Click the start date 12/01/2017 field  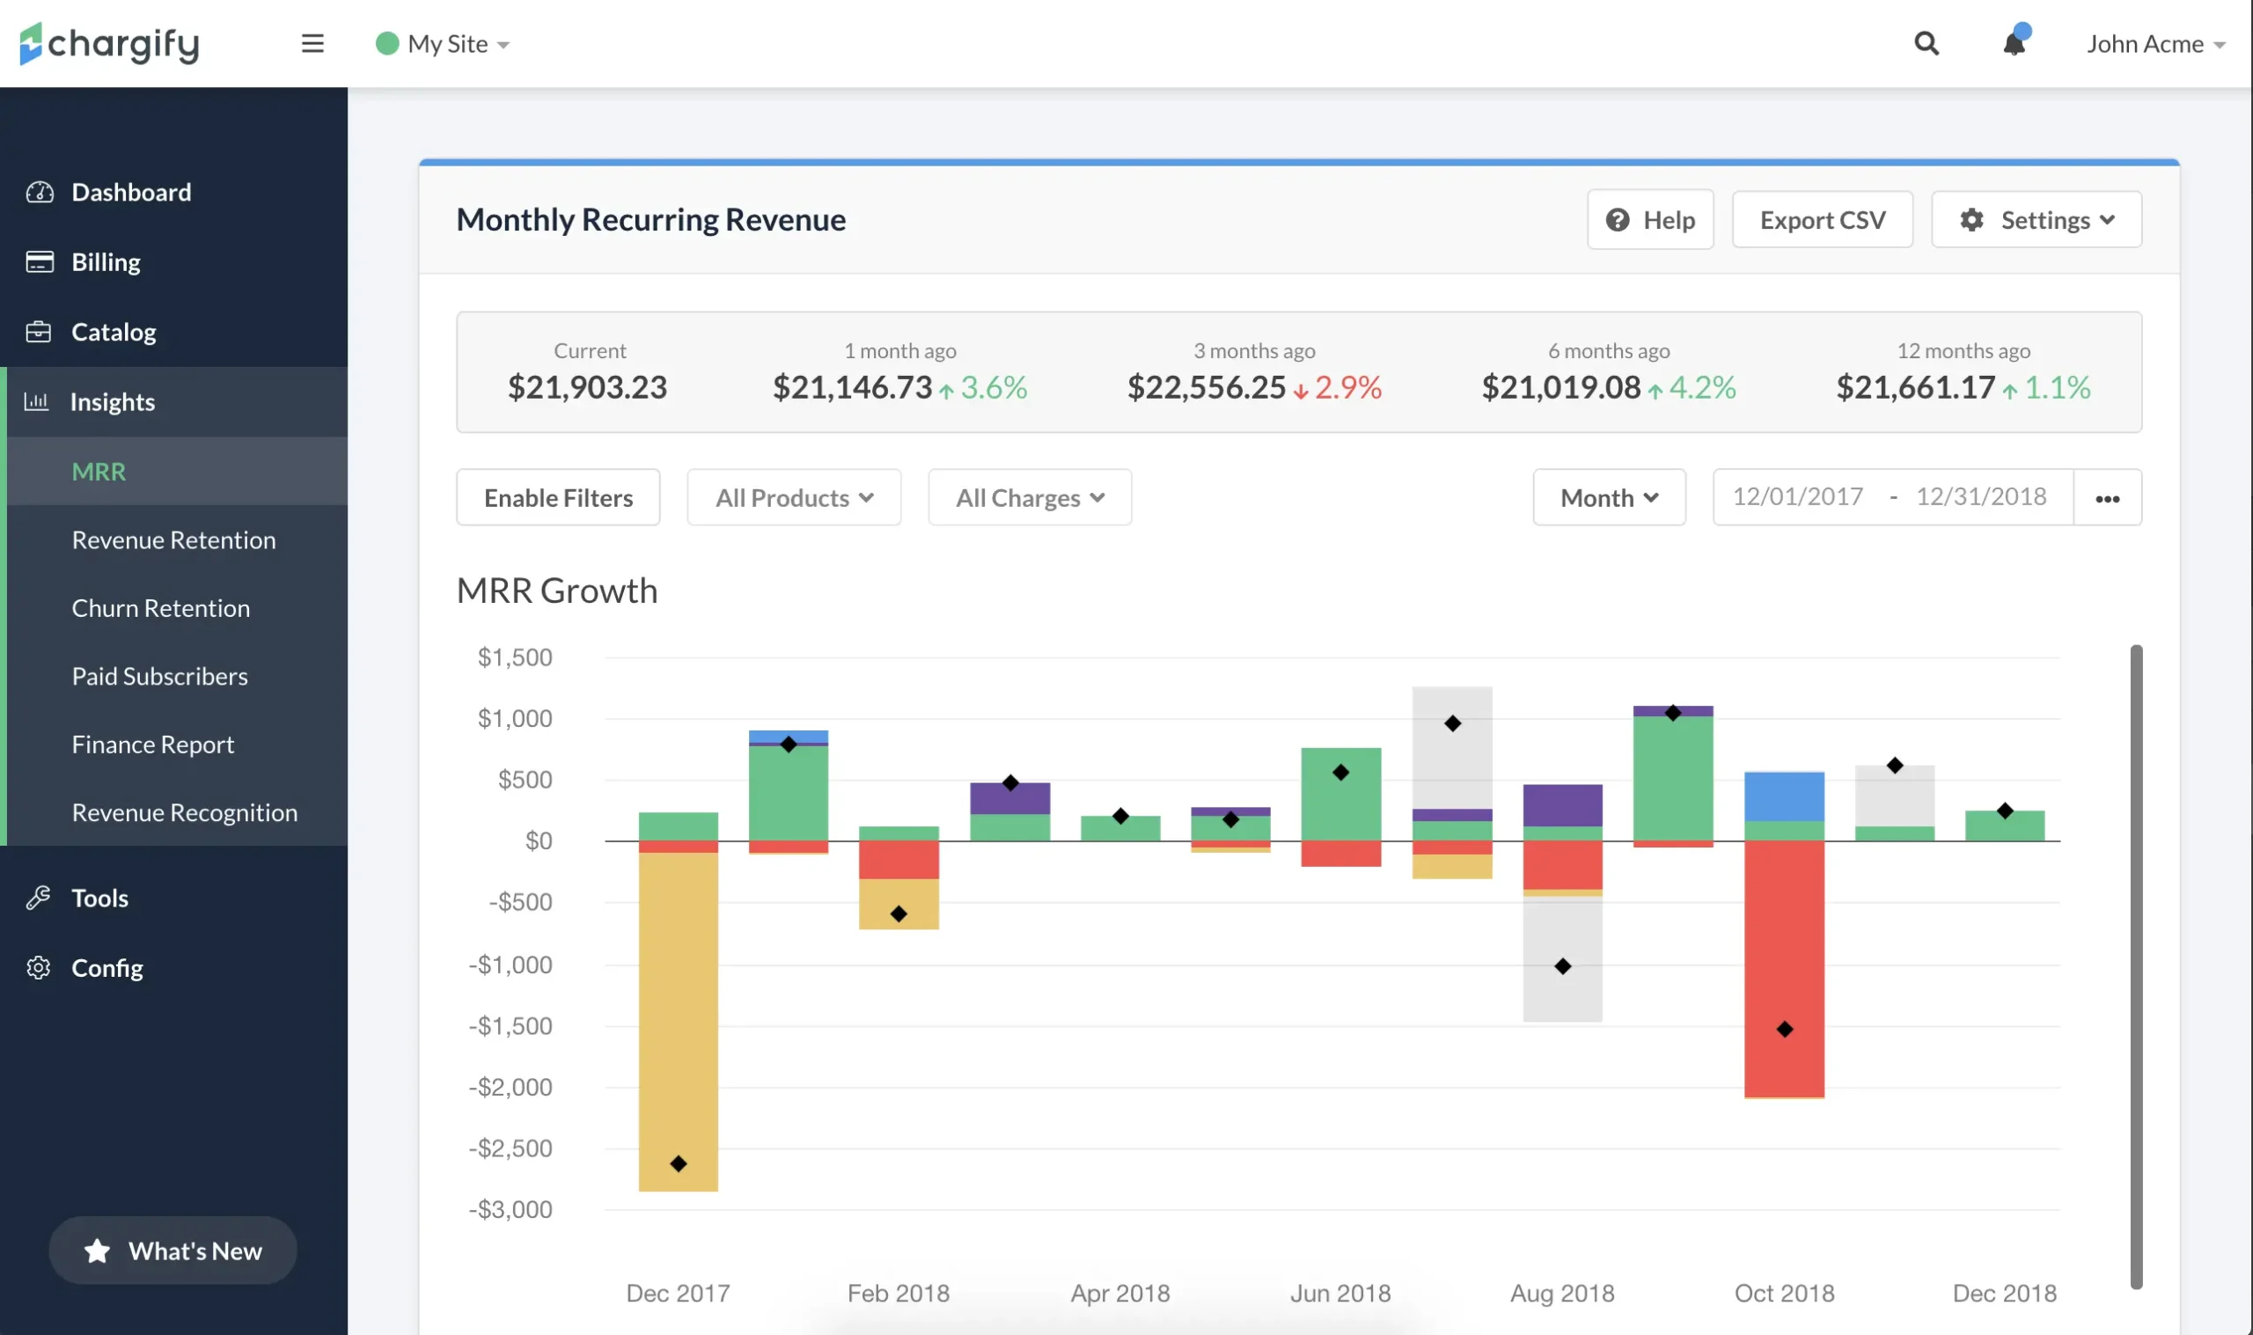click(x=1797, y=496)
